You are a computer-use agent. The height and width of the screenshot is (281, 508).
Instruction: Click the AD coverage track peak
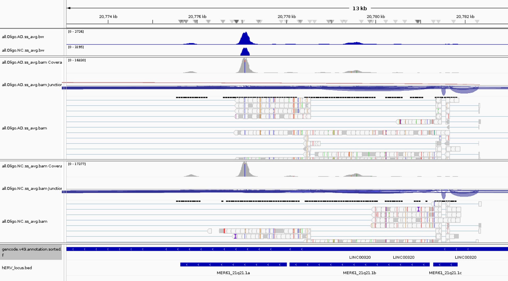(x=245, y=66)
